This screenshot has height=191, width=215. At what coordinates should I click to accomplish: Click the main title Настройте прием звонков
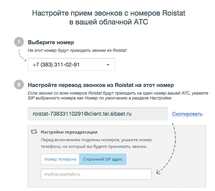[109, 18]
